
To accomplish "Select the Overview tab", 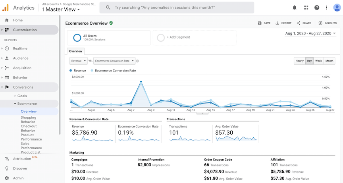I will pyautogui.click(x=76, y=51).
